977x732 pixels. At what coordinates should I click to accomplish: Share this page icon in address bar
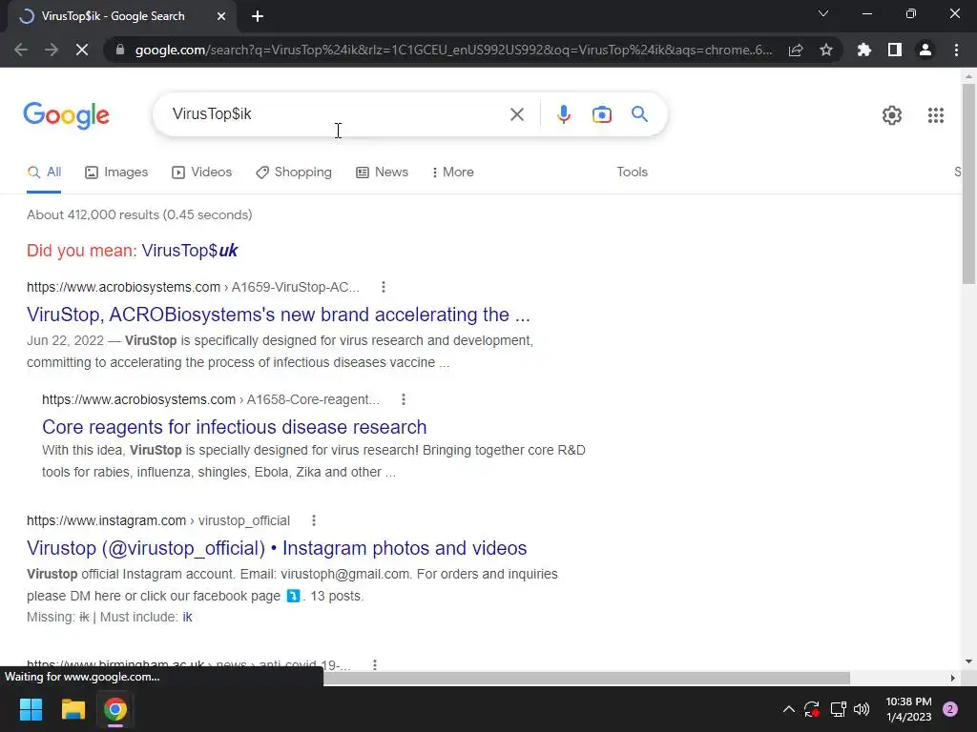click(796, 50)
